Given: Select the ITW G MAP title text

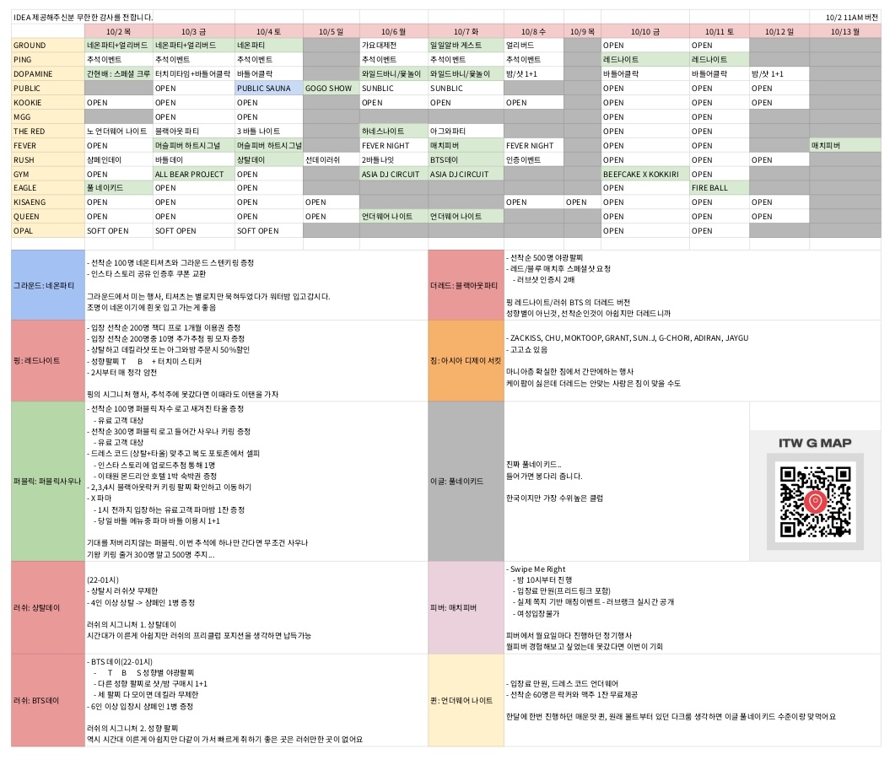Looking at the screenshot, I should [814, 443].
